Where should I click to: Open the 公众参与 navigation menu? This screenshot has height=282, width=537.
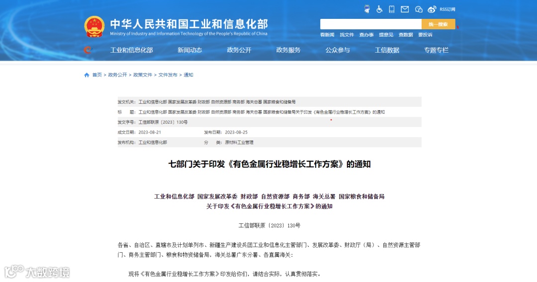[338, 50]
